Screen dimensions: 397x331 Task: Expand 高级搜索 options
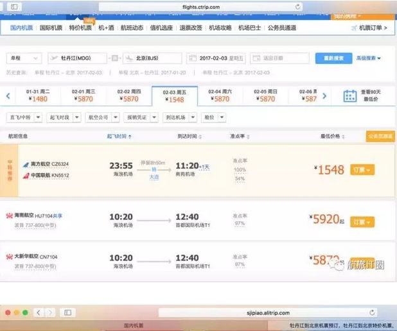tap(369, 58)
